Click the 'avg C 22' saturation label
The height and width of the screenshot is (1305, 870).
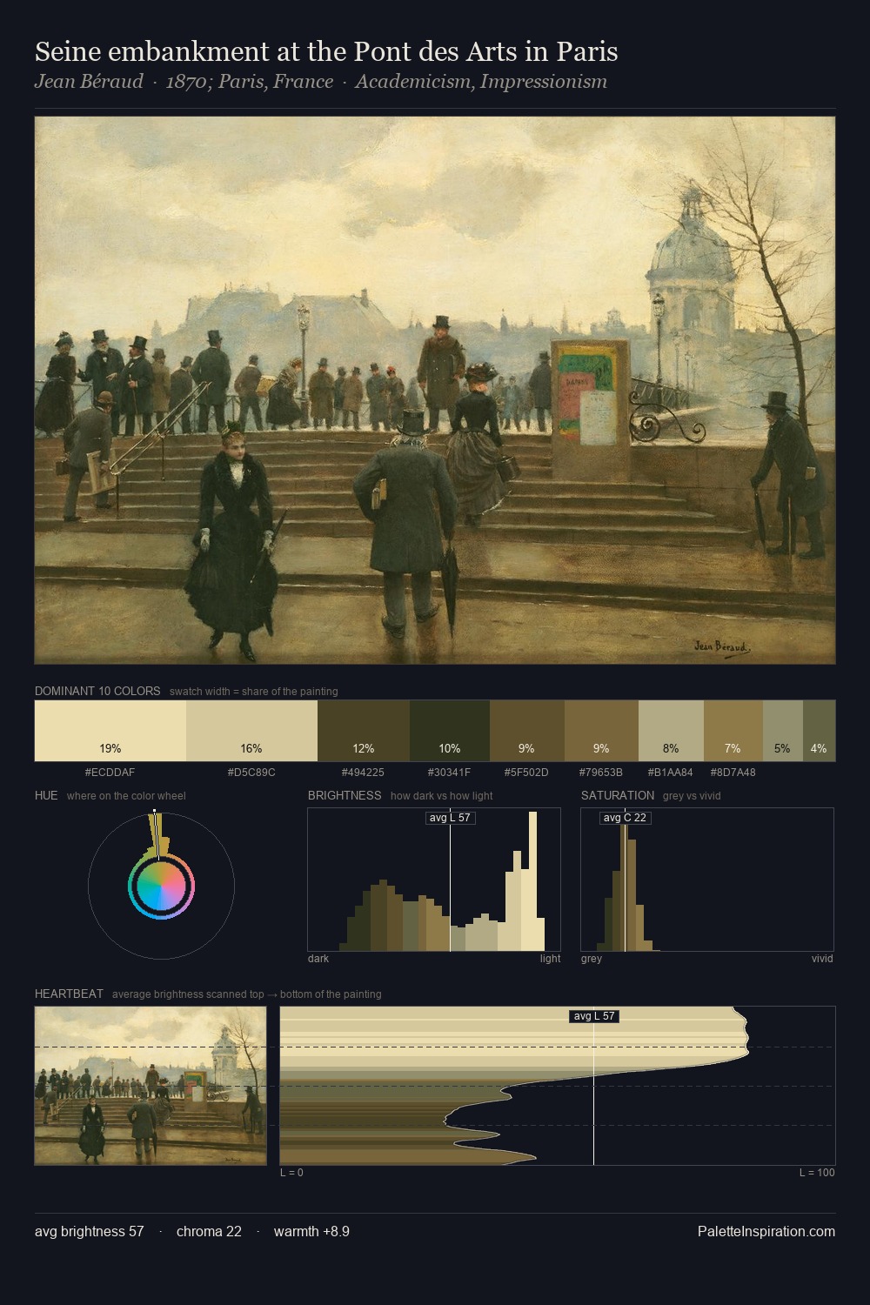625,818
